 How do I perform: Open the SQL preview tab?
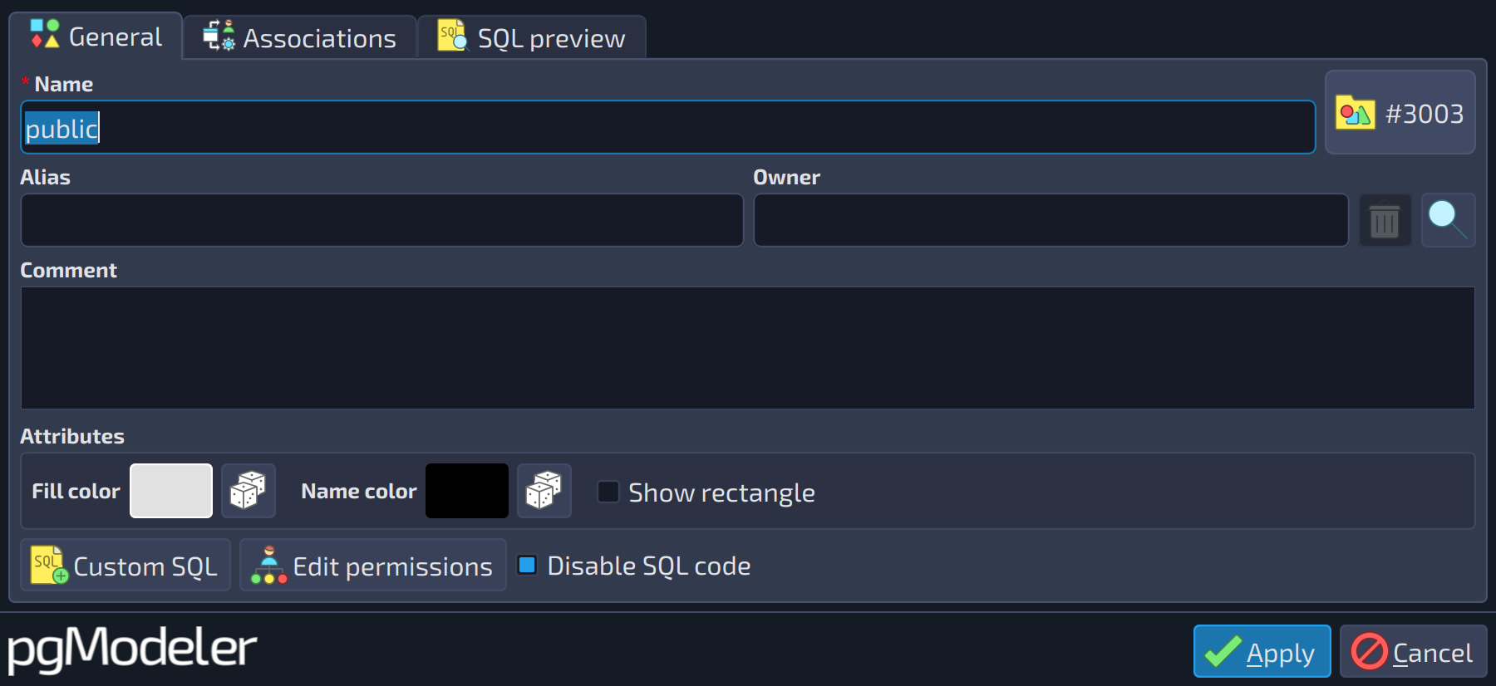pyautogui.click(x=532, y=37)
